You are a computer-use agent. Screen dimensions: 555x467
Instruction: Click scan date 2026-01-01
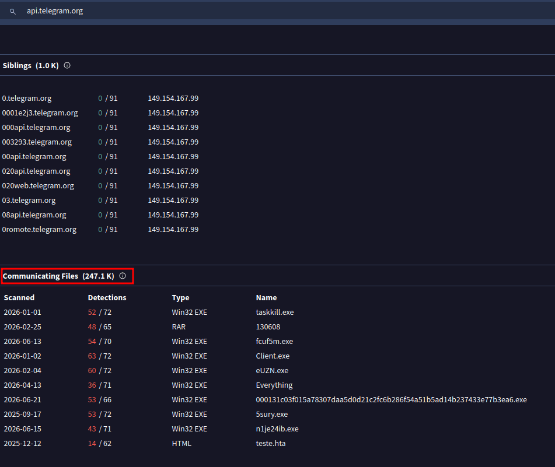[22, 312]
